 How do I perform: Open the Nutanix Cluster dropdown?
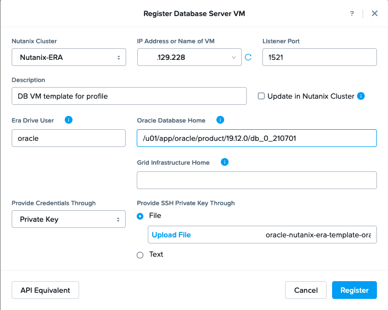69,57
